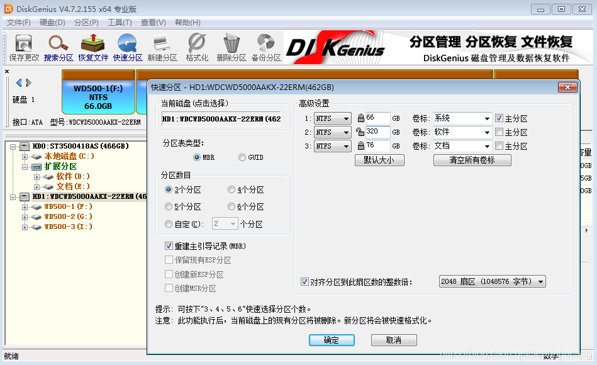This screenshot has height=365, width=597.
Task: Click the lock icon beside size 66 GB
Action: coord(360,118)
